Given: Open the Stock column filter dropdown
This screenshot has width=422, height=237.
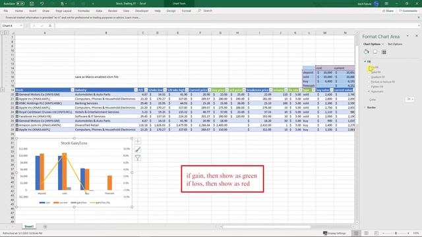Looking at the screenshot, I should (73, 90).
